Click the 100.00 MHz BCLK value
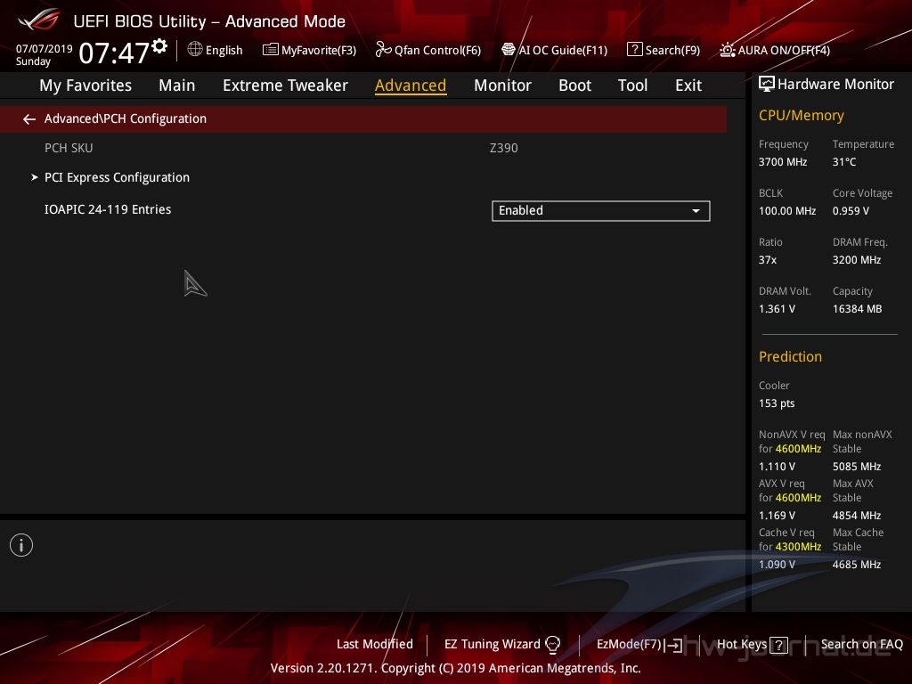 tap(787, 210)
